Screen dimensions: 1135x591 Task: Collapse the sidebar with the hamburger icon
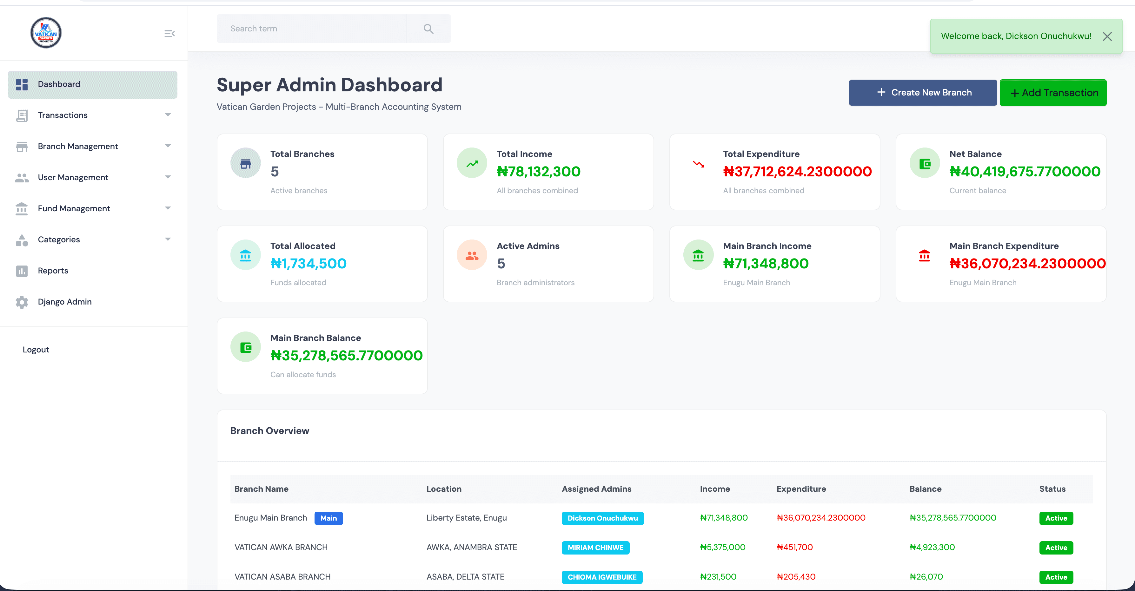coord(169,34)
